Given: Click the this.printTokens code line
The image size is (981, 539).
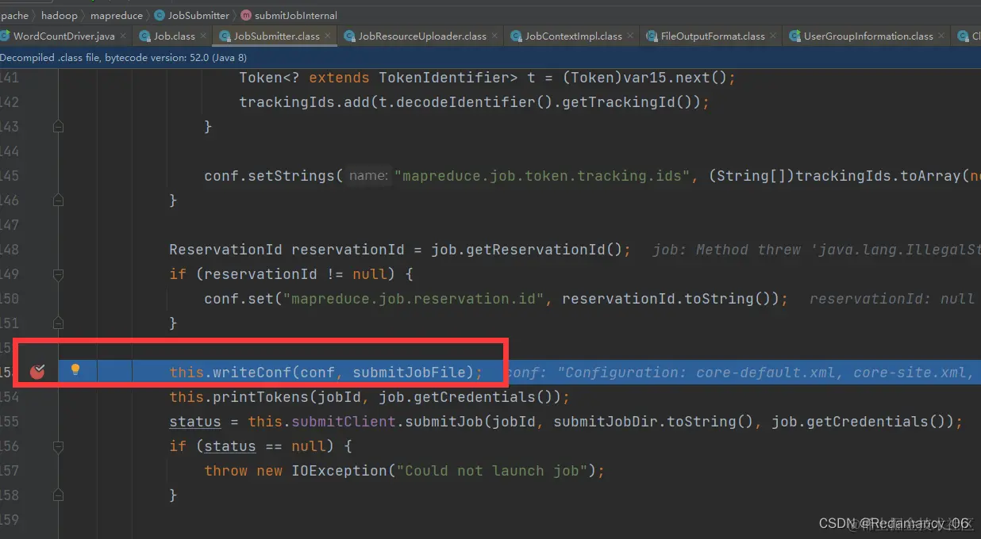Looking at the screenshot, I should [369, 396].
